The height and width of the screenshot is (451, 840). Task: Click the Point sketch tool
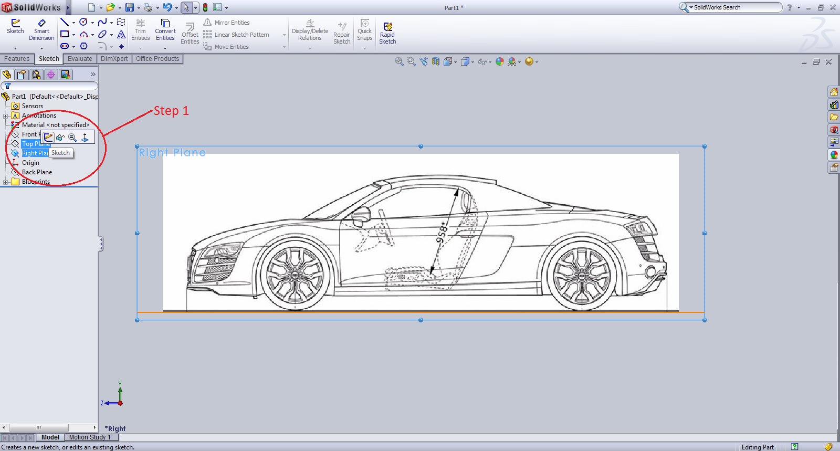point(121,46)
